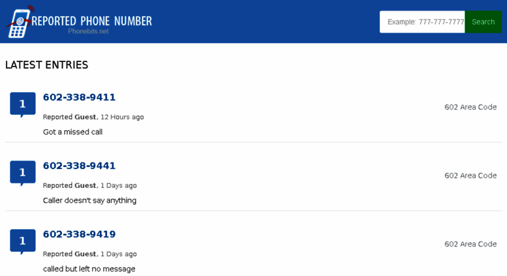Viewport: 507px width, 276px height.
Task: Click comment count bubble for 602-338-9441
Action: [23, 173]
